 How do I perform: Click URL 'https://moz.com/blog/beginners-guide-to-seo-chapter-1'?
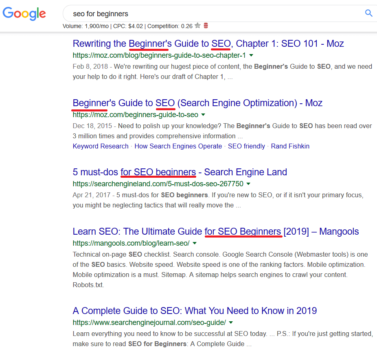[159, 55]
